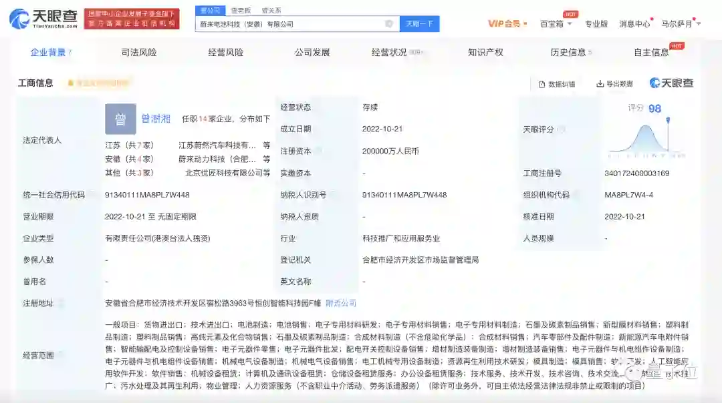This screenshot has width=722, height=403.
Task: Click the 工商信息 section heading
Action: [35, 83]
